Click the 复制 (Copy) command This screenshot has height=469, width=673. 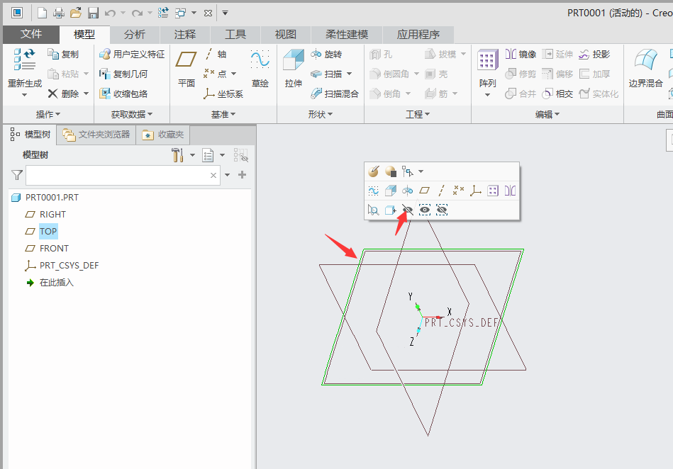63,55
